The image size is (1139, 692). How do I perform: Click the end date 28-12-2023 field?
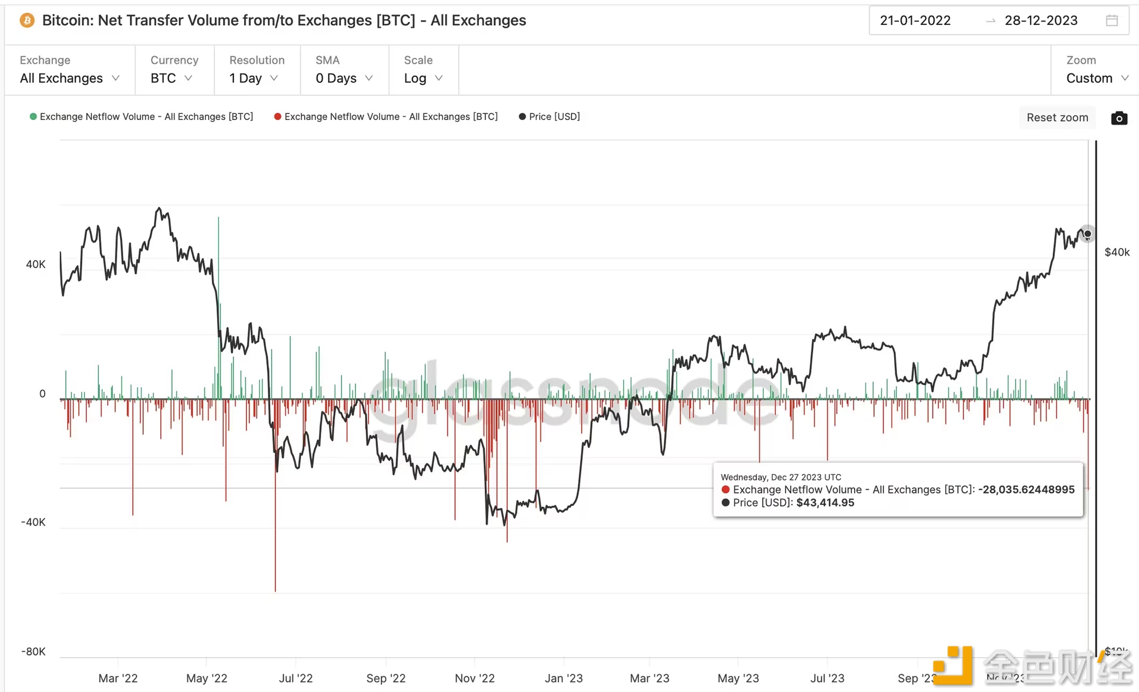tap(1041, 20)
